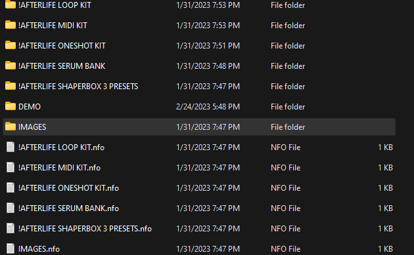The width and height of the screenshot is (414, 255).
Task: Click the IMAGES.nfo file icon
Action: (x=11, y=248)
